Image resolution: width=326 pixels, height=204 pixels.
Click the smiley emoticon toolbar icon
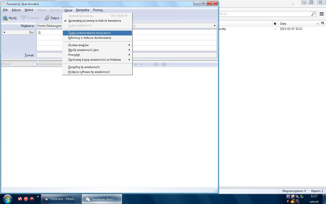click(164, 64)
